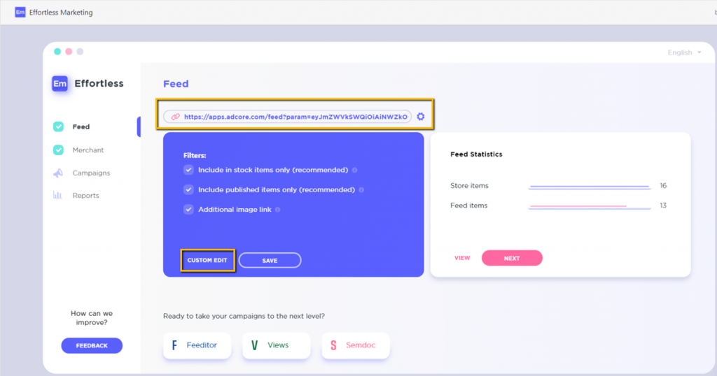
Task: Click the feed URL input field
Action: pos(294,117)
